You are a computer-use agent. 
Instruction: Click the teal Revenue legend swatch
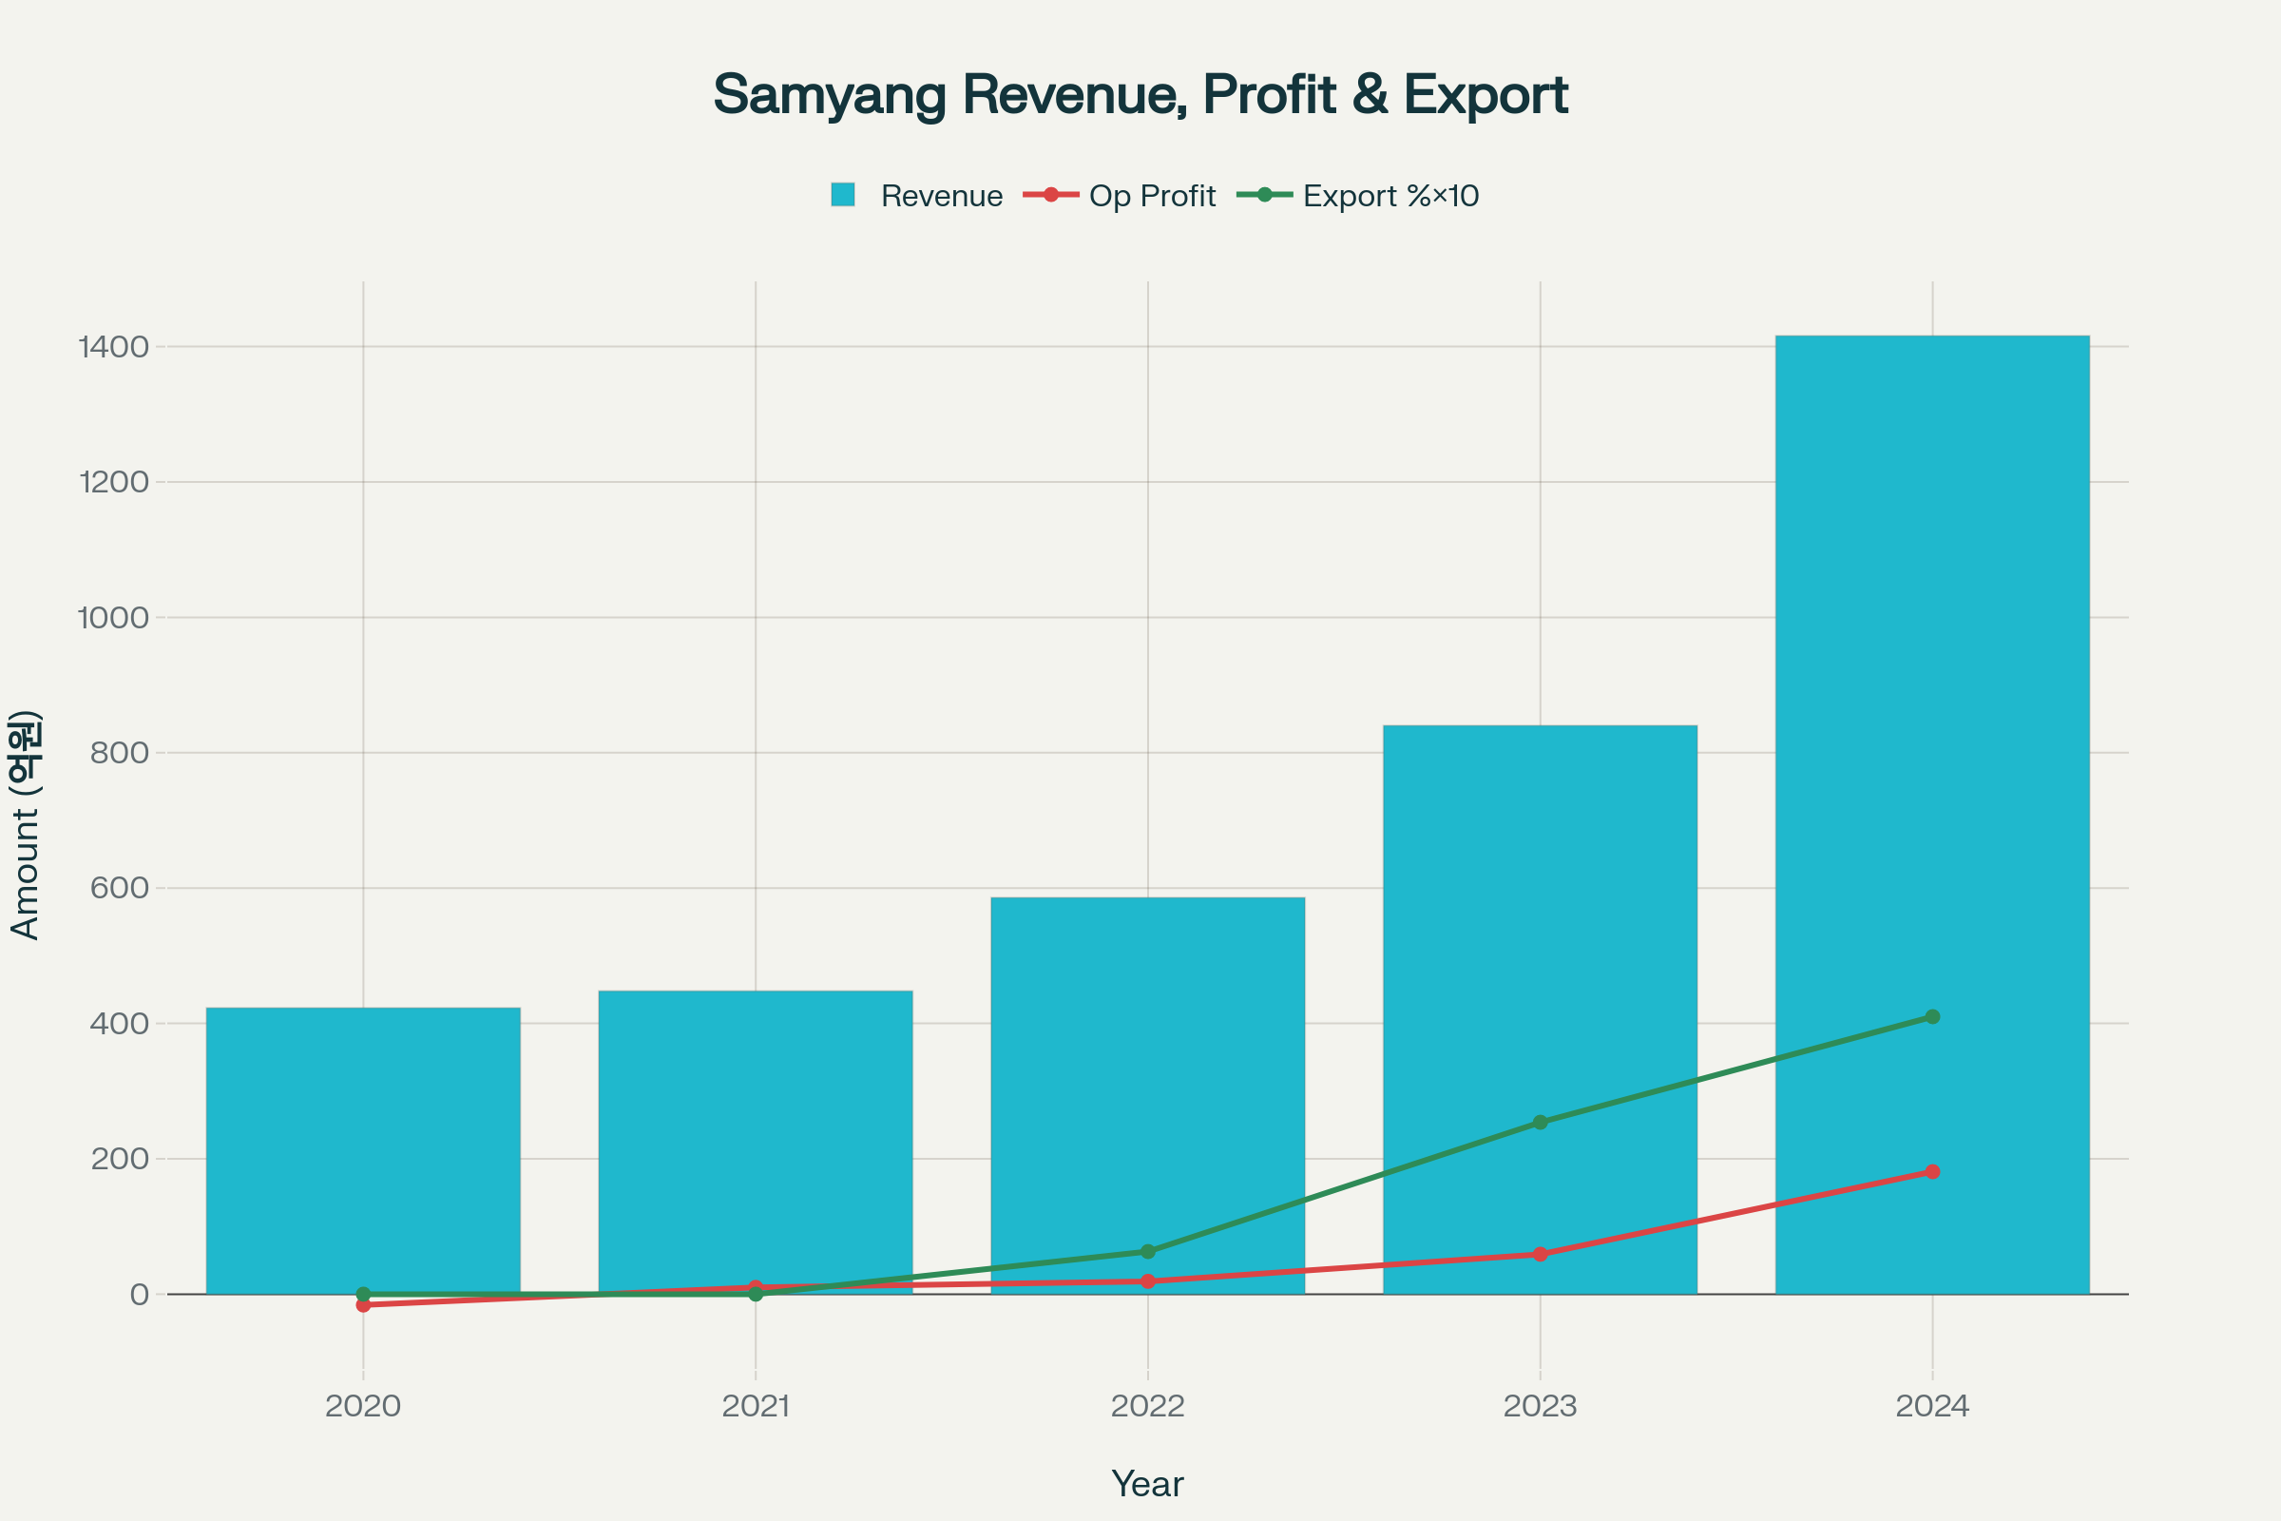point(843,195)
